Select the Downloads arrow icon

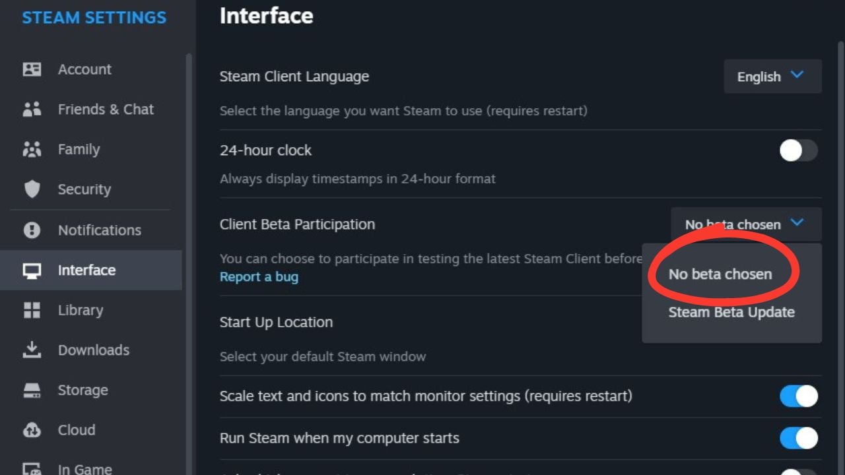tap(32, 350)
